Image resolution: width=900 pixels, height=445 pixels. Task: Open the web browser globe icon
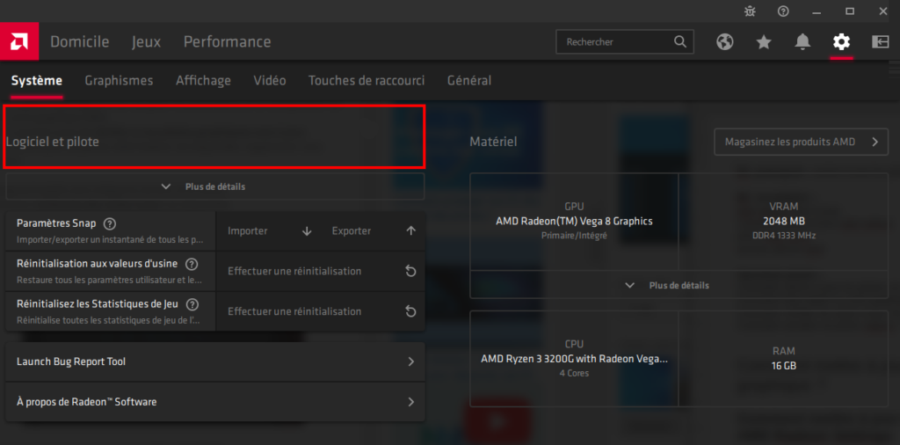click(x=725, y=42)
